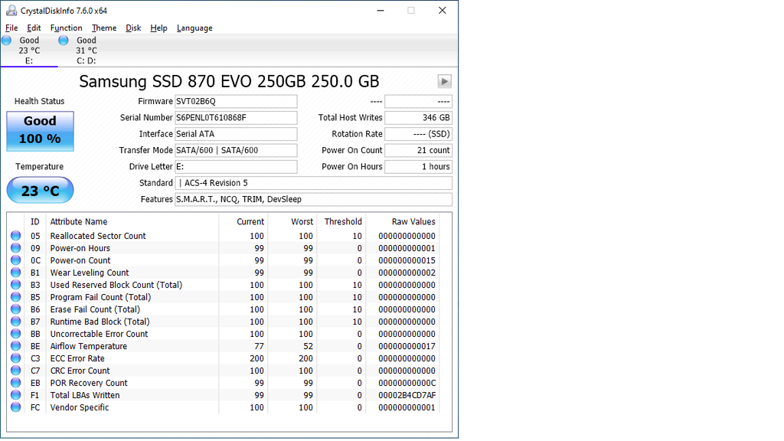
Task: Click the Raw Values column header
Action: pos(413,222)
